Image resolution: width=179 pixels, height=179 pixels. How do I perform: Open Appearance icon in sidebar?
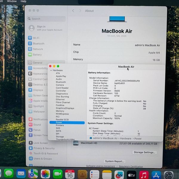[x=30, y=73]
